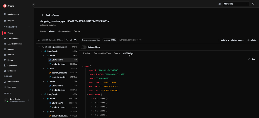Switch to the Viewer tab

point(52,31)
